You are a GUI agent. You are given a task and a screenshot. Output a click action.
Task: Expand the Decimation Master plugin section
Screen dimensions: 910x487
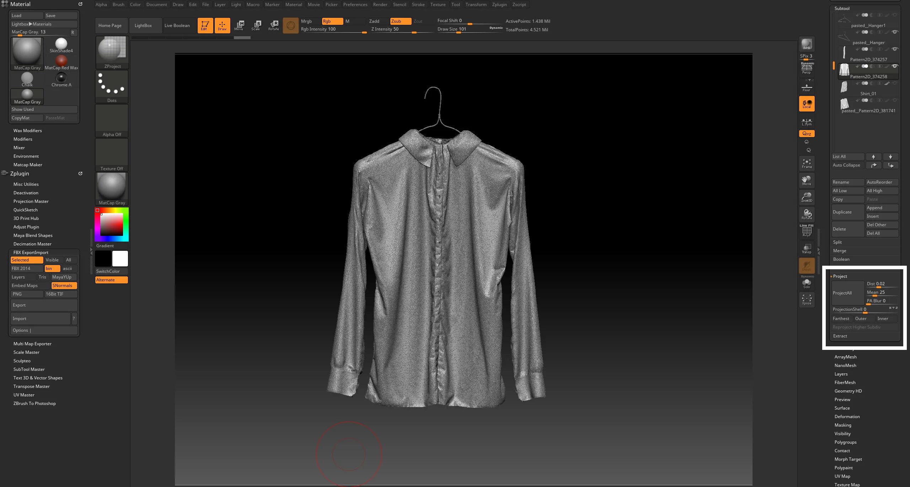click(x=32, y=244)
